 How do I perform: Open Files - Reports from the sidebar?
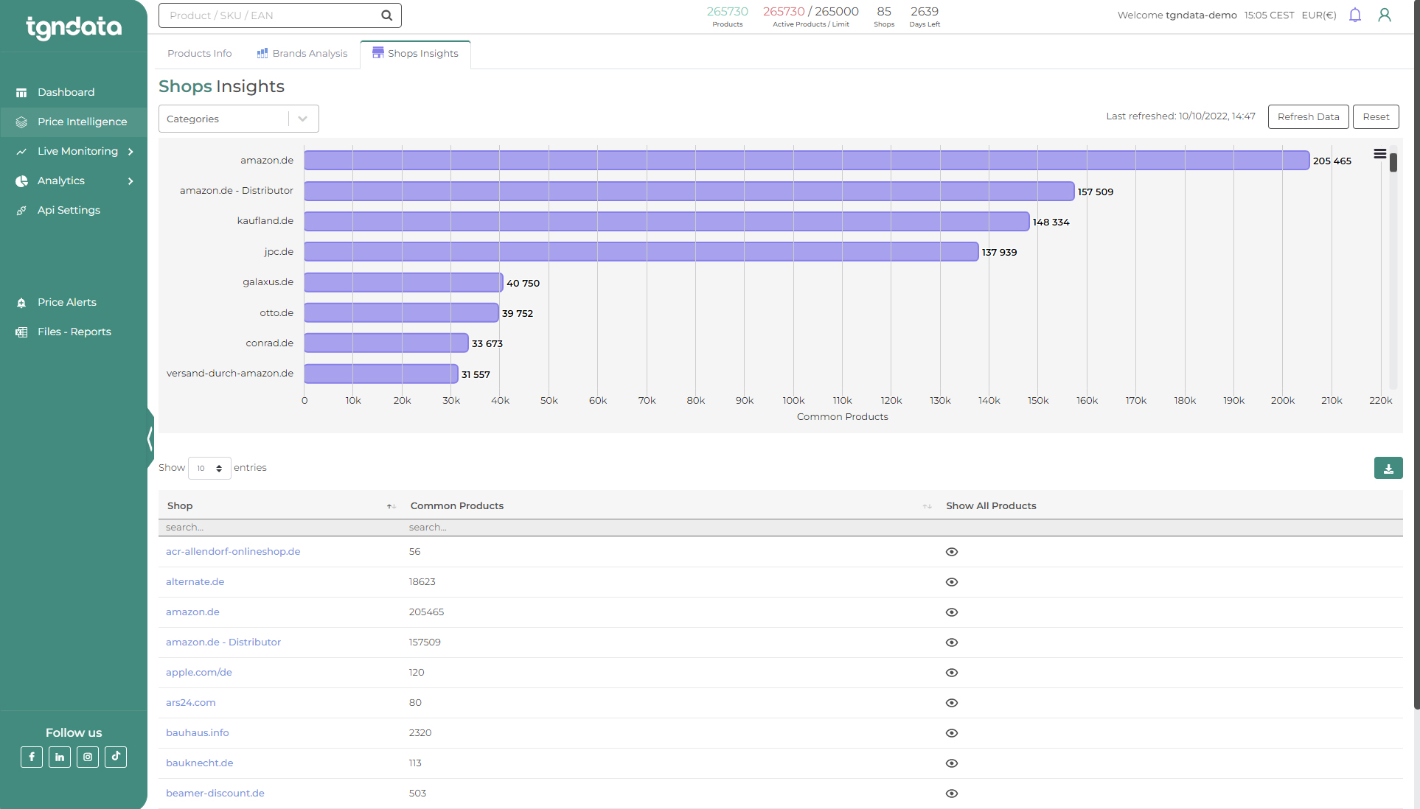click(74, 332)
